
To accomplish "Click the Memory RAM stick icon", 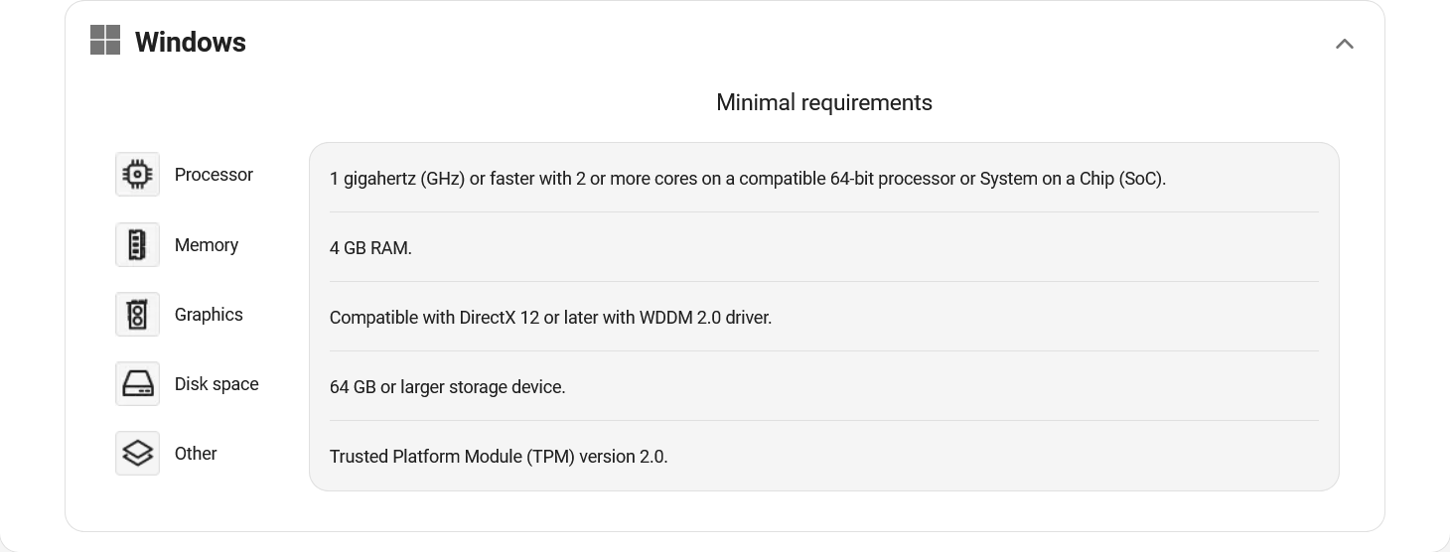I will pyautogui.click(x=137, y=245).
